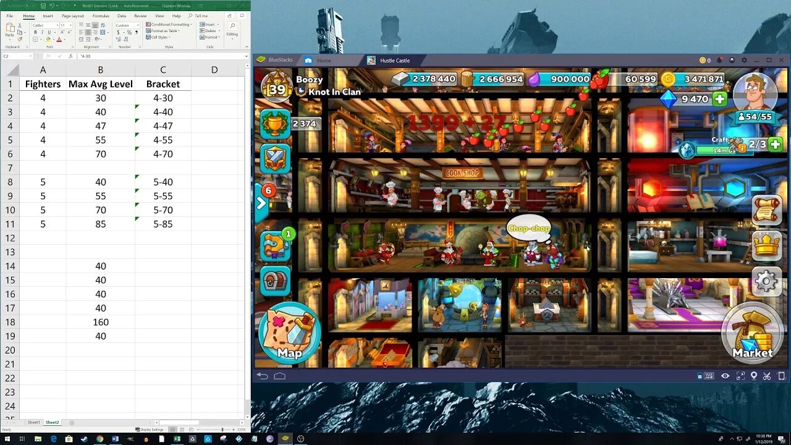Add a new sheet with plus button
This screenshot has width=791, height=445.
click(72, 423)
